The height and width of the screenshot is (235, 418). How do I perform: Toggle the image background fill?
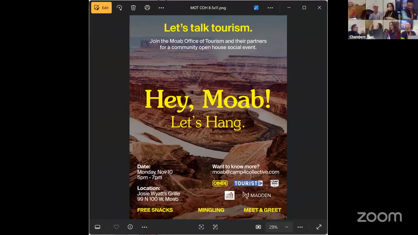(x=258, y=227)
